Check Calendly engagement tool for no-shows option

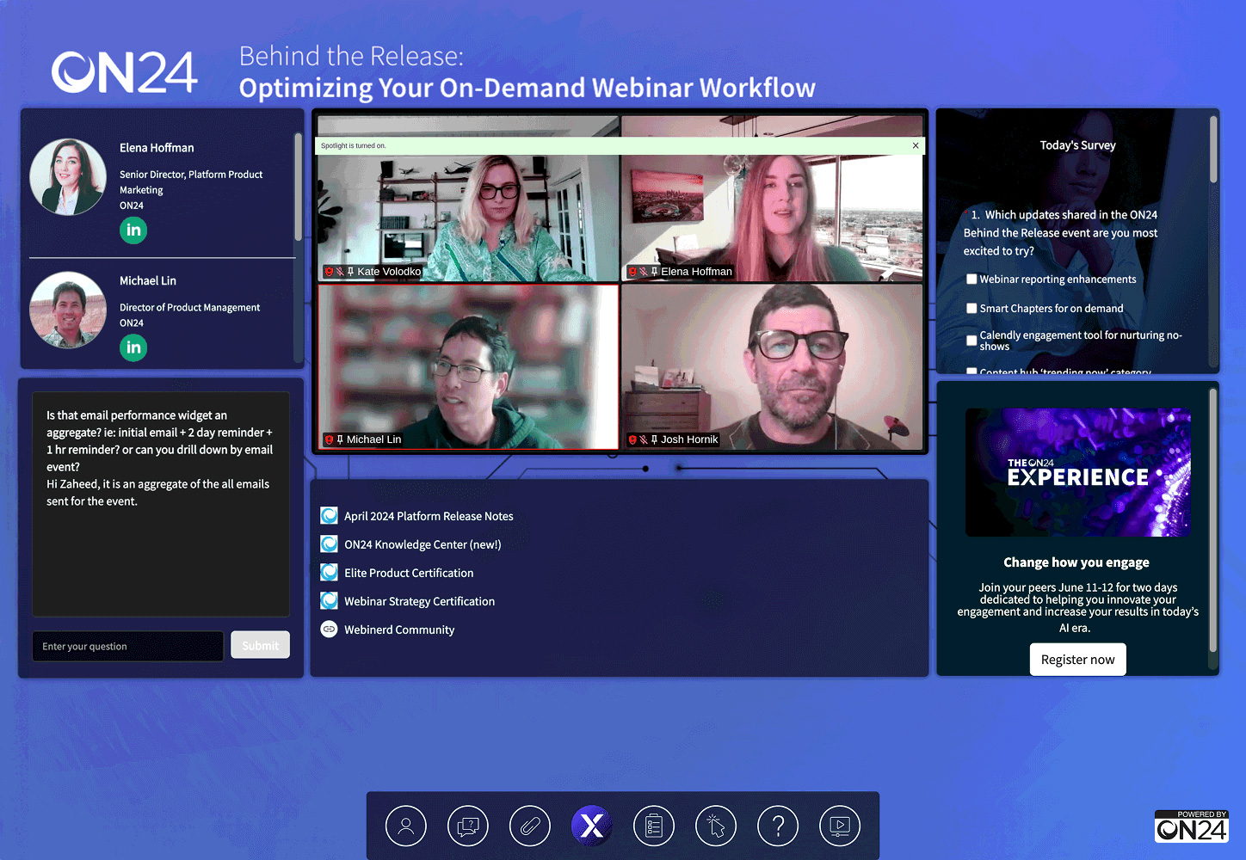(x=972, y=341)
